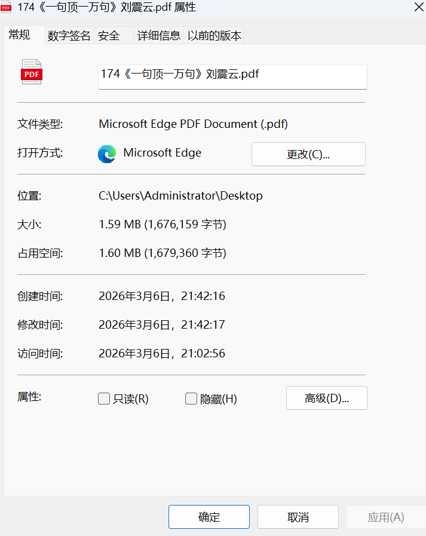Click the 文件类型: label
The image size is (426, 536).
(40, 124)
